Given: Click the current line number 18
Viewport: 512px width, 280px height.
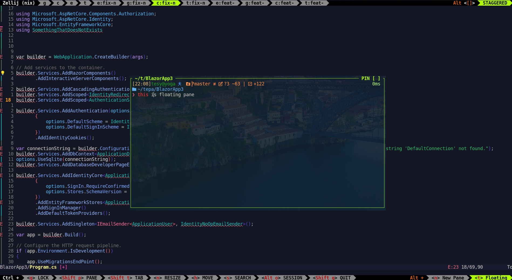Looking at the screenshot, I should coord(8,100).
